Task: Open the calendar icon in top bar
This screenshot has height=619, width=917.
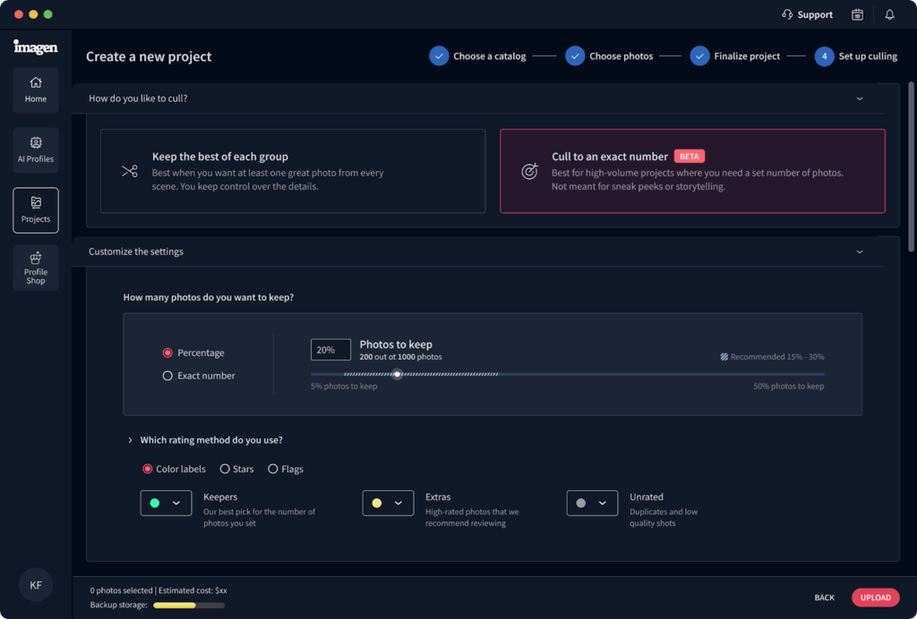Action: pos(857,14)
